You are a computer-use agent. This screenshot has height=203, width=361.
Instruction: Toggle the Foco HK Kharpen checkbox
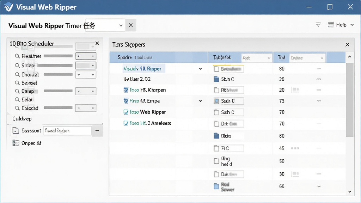coord(126,90)
